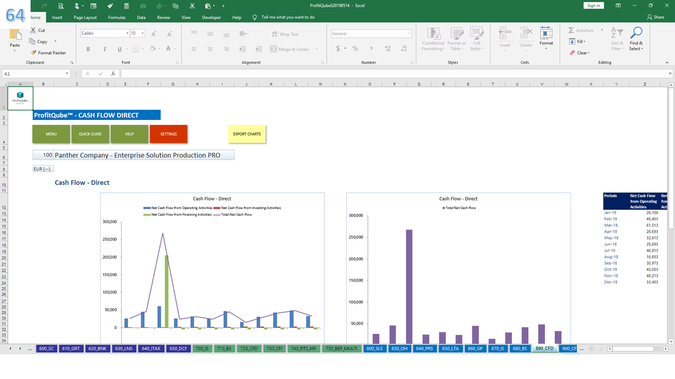Viewport: 675px width, 379px height.
Task: Open Conditional Formatting
Action: tap(433, 39)
